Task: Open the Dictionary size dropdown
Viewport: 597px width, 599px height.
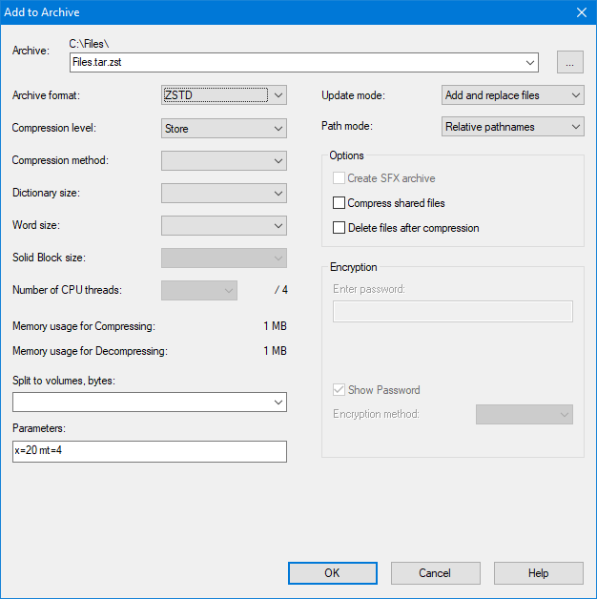Action: coord(224,194)
